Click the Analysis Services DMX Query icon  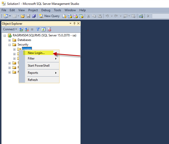(76, 16)
